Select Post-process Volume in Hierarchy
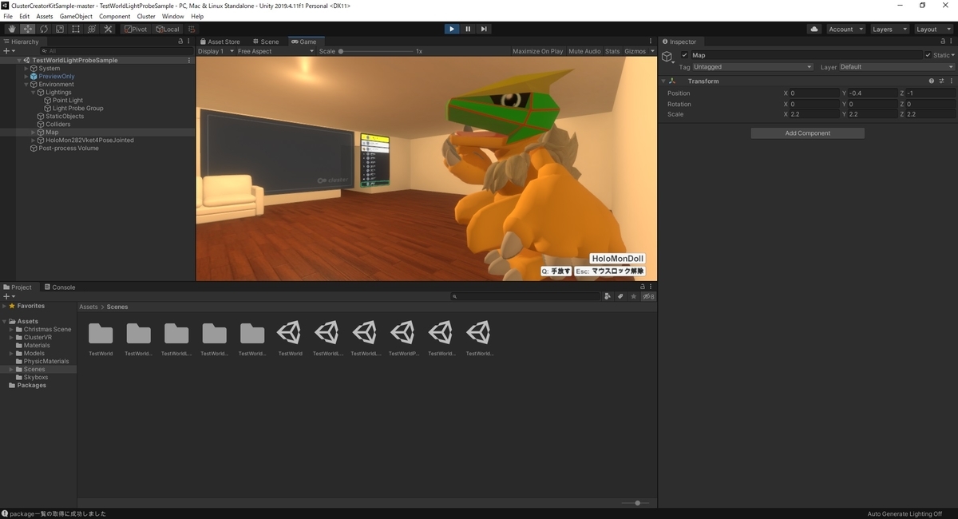958x519 pixels. (69, 148)
